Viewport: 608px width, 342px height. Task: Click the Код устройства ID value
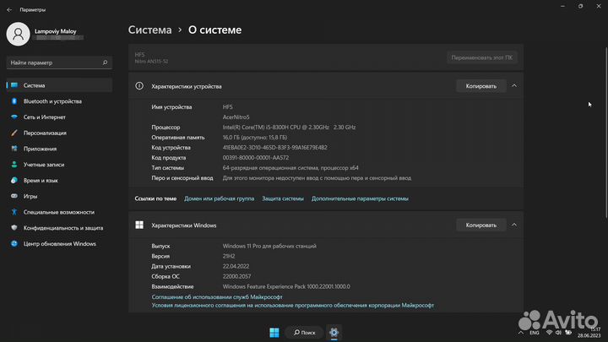[275, 147]
